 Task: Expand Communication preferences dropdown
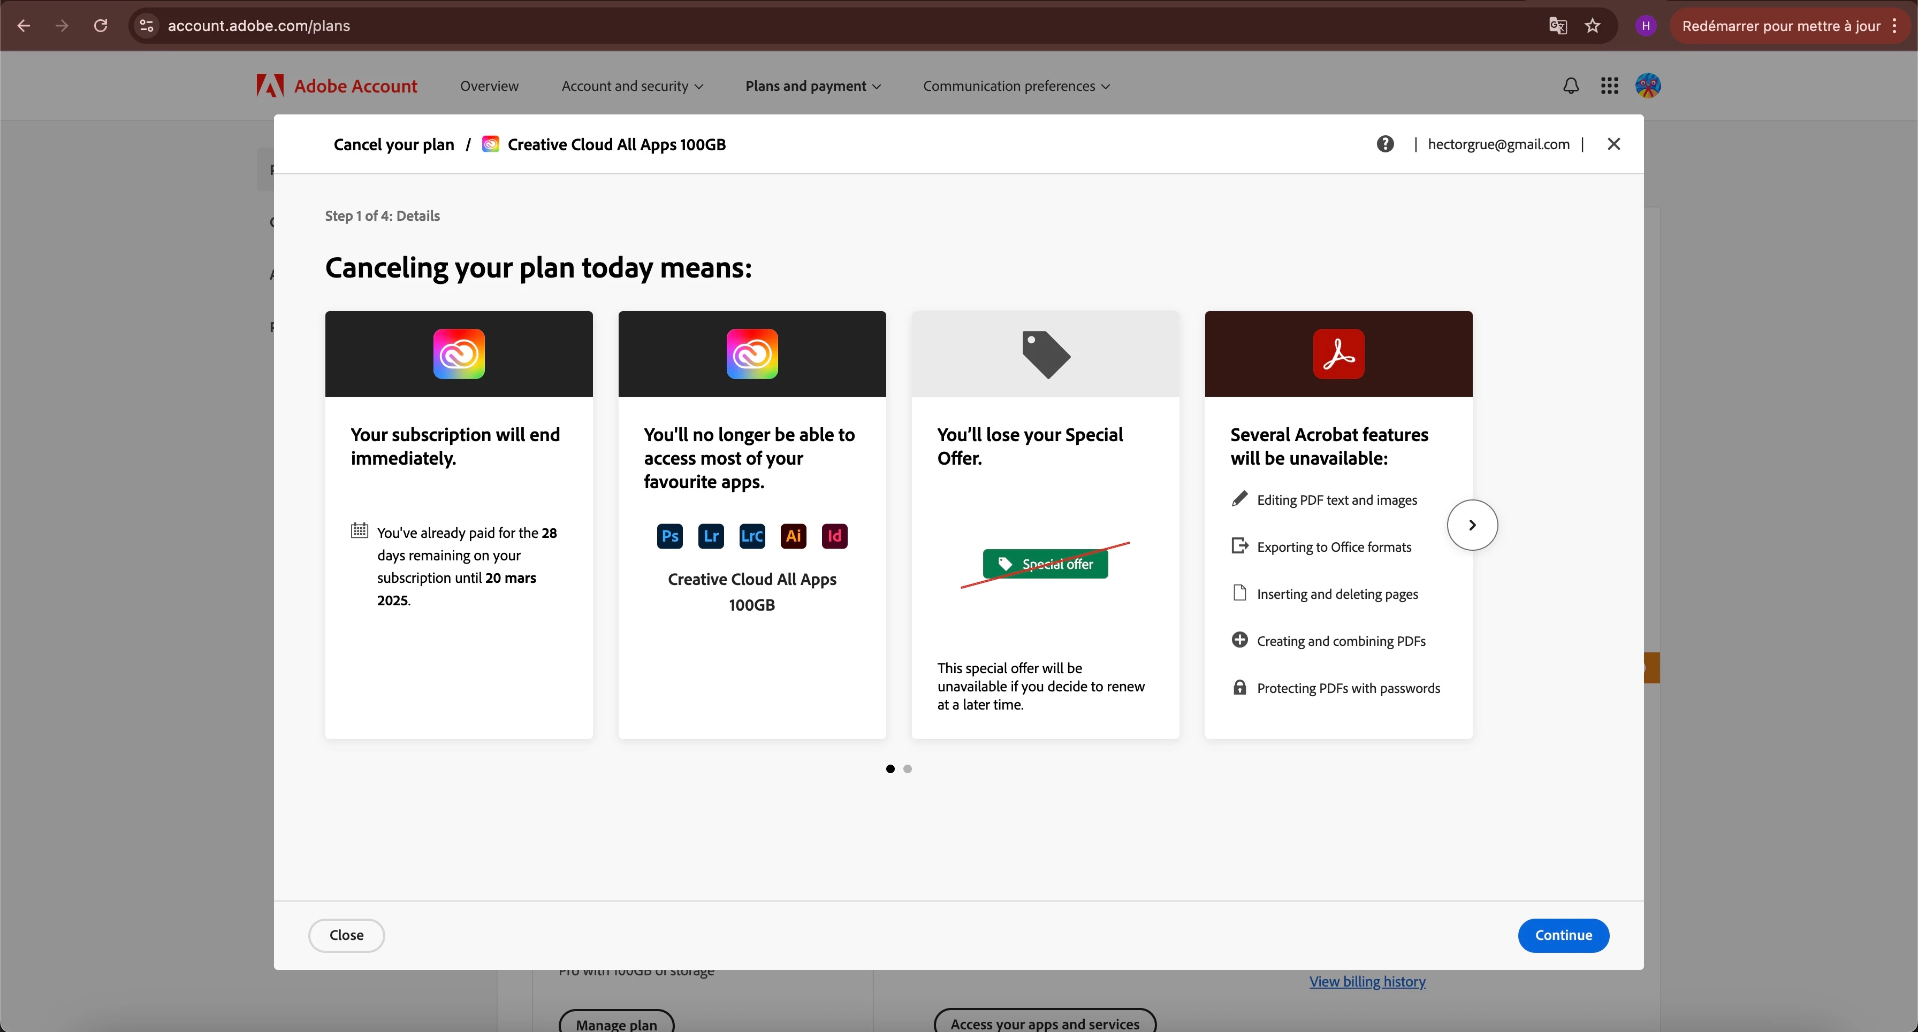(1016, 86)
